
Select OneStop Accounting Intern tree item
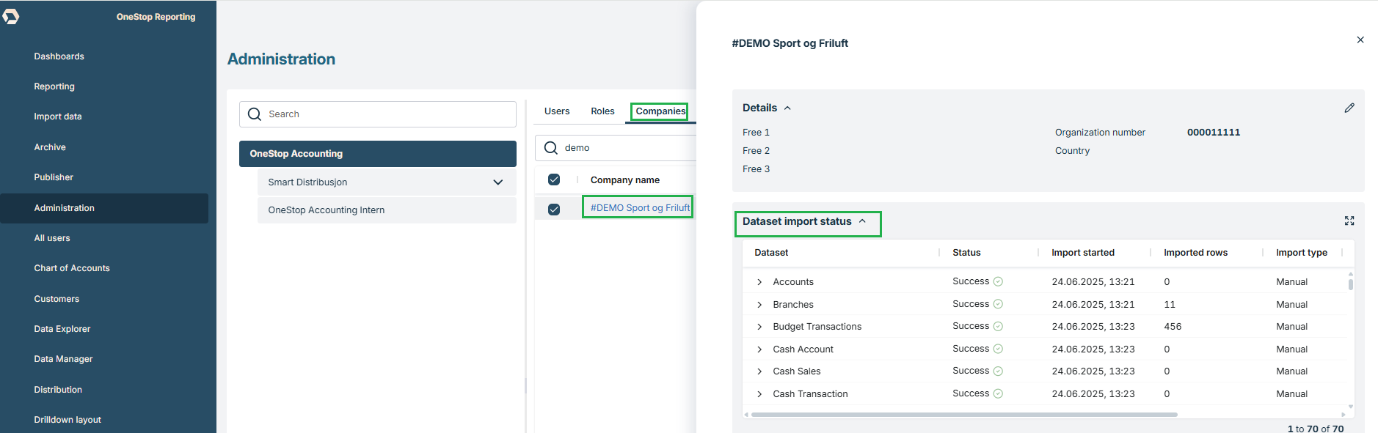387,210
